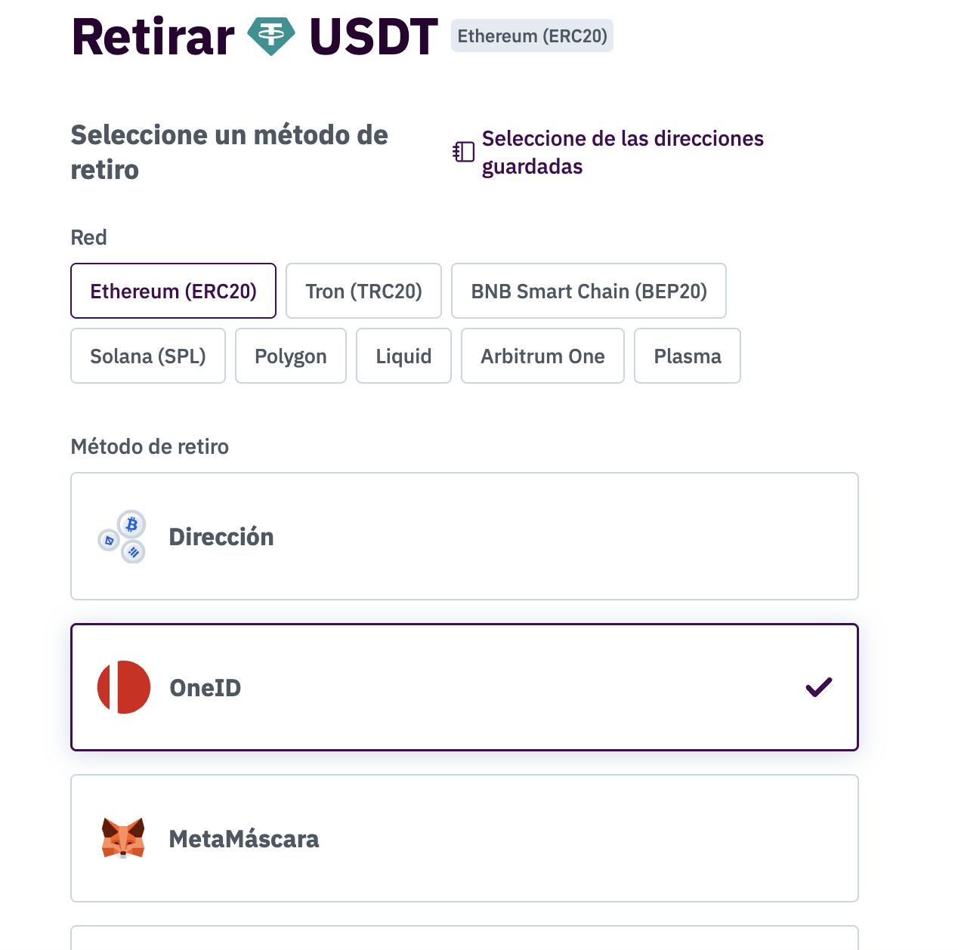This screenshot has height=950, width=958.
Task: Switch network to Solana (SPL)
Action: [148, 356]
